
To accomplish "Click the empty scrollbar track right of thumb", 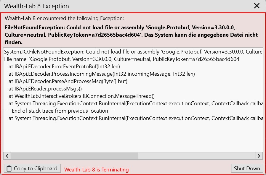I will [196, 155].
